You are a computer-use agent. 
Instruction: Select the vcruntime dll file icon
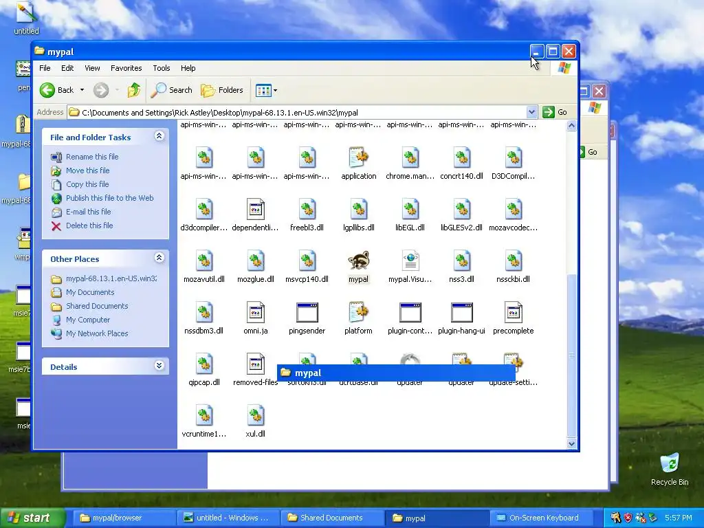point(203,416)
